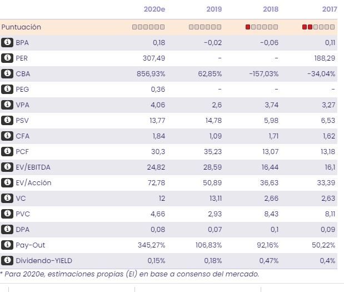Image resolution: width=344 pixels, height=292 pixels.
Task: Select the 2019 column header
Action: [x=214, y=9]
